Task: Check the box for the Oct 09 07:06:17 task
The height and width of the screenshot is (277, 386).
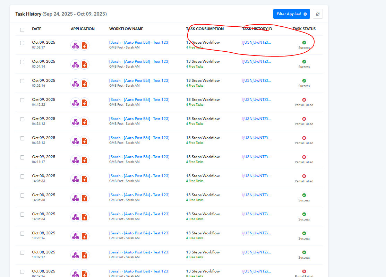Action: point(22,43)
